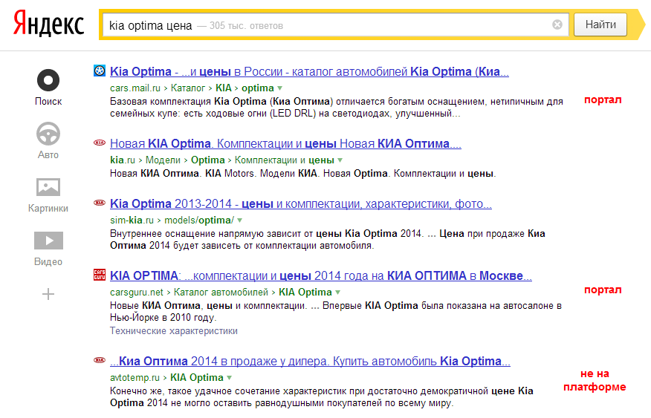The width and height of the screenshot is (651, 418).
Task: Click the plus icon for more services
Action: coord(48,294)
